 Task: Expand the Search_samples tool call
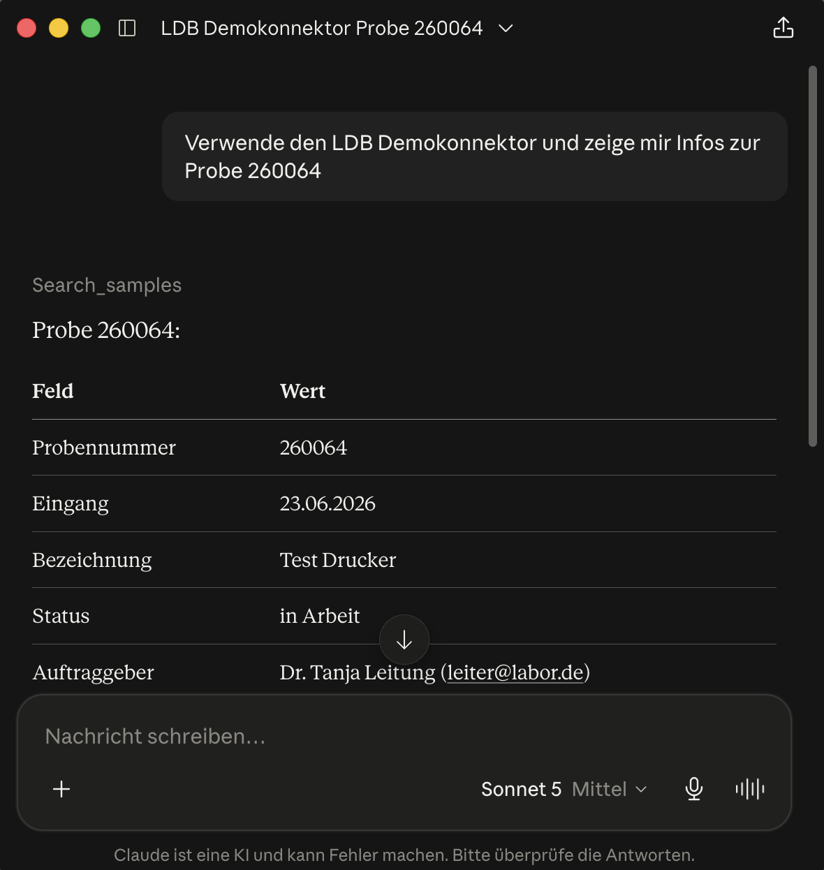point(107,285)
